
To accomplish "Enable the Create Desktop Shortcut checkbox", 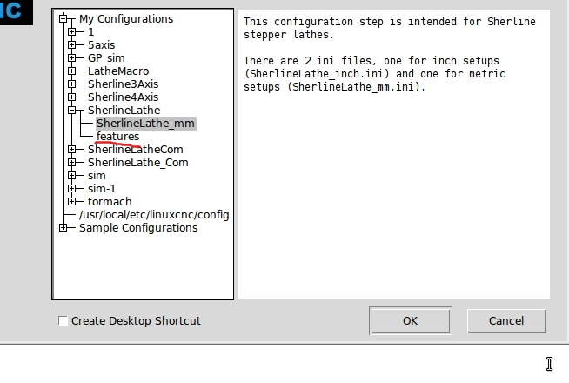I will [63, 321].
